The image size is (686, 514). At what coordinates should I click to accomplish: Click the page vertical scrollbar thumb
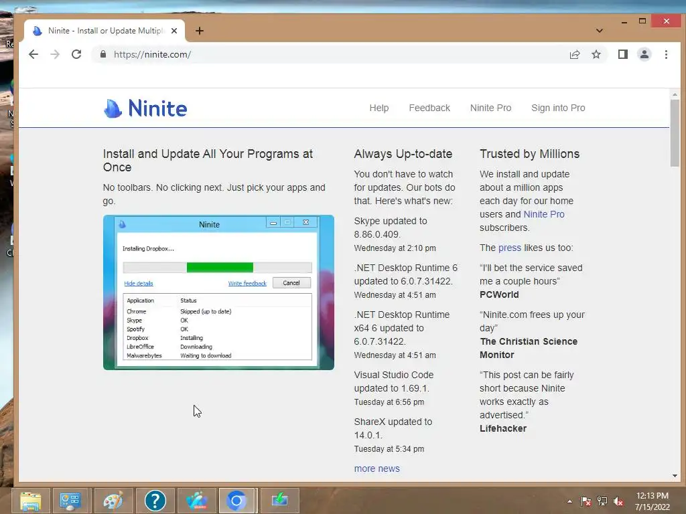tap(675, 133)
